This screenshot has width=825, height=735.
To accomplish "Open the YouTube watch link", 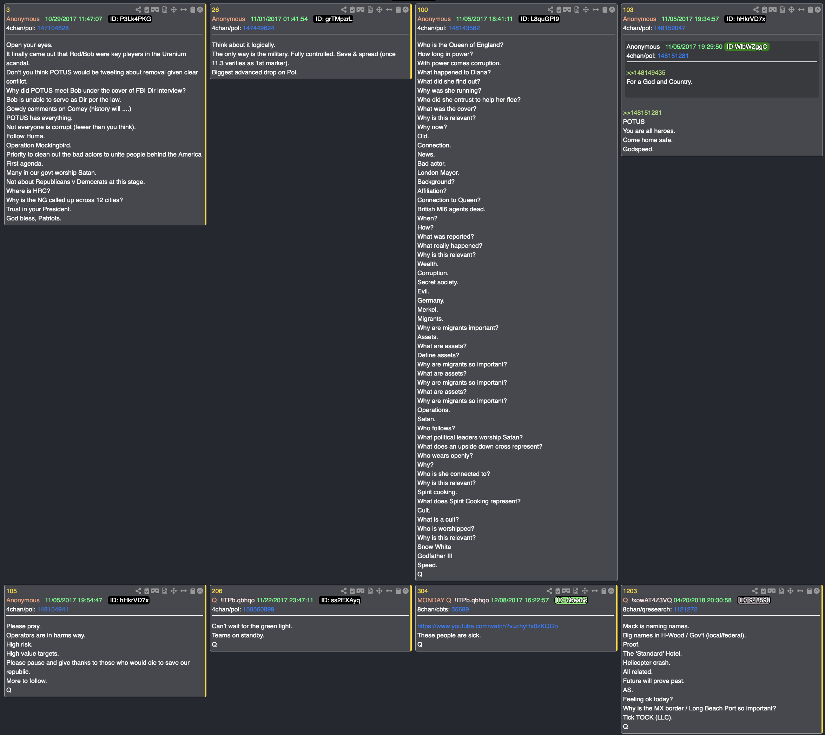I will (487, 626).
